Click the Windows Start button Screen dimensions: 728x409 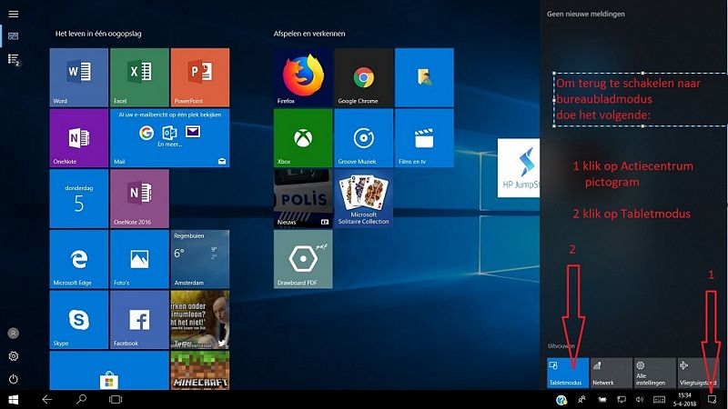pos(14,399)
